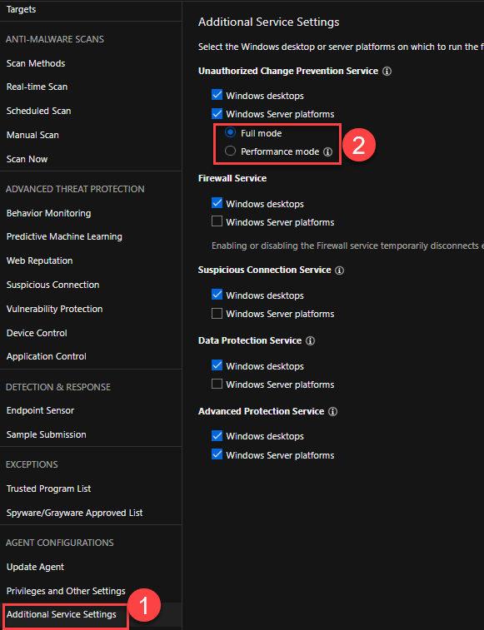Go to Real-time Scan settings

click(x=37, y=87)
